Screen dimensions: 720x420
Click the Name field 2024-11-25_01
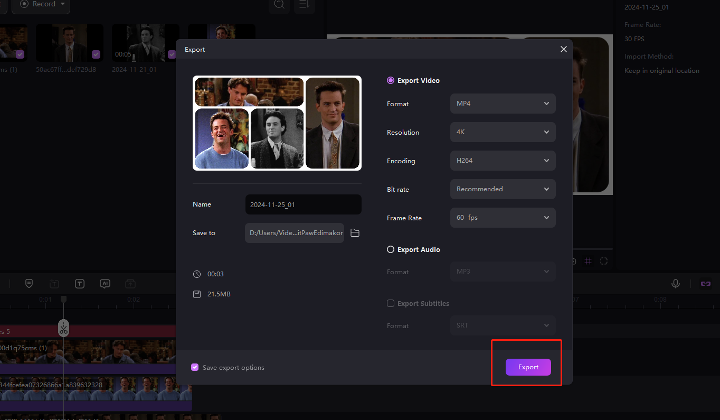(304, 204)
